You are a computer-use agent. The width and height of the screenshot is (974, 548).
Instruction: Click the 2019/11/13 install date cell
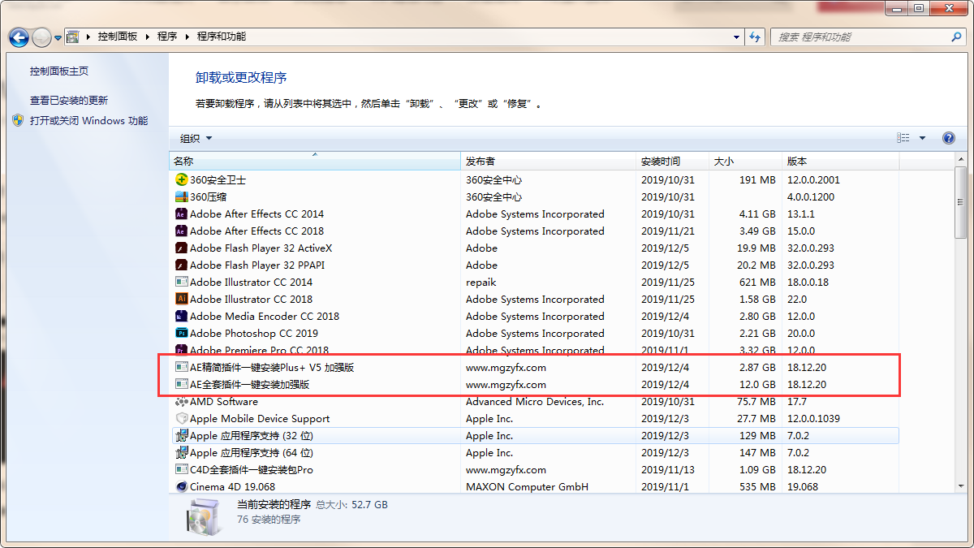click(668, 469)
